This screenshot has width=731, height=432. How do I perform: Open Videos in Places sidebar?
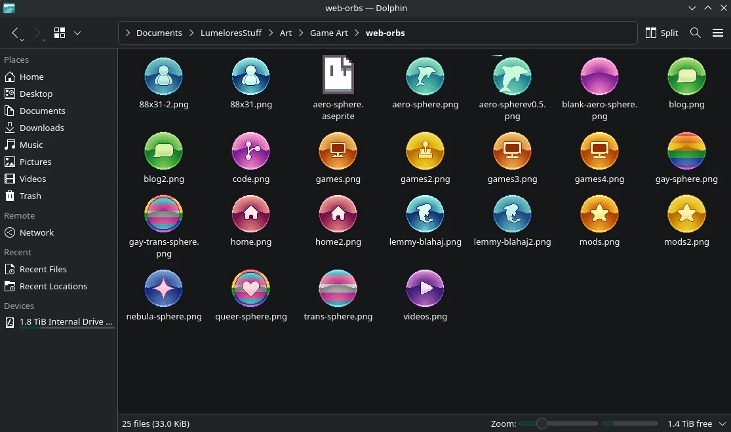point(58,179)
